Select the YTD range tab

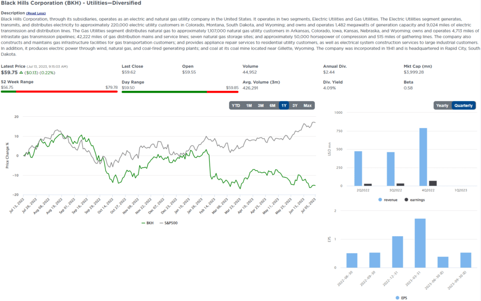pyautogui.click(x=236, y=105)
